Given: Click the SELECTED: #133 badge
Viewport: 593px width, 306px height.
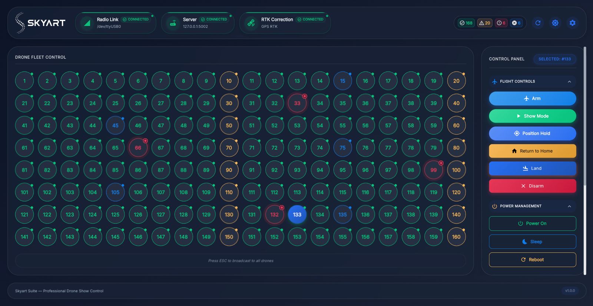Looking at the screenshot, I should [554, 59].
